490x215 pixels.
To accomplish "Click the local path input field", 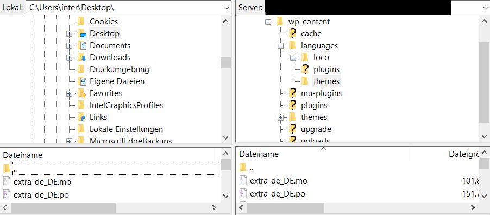I will [x=125, y=8].
